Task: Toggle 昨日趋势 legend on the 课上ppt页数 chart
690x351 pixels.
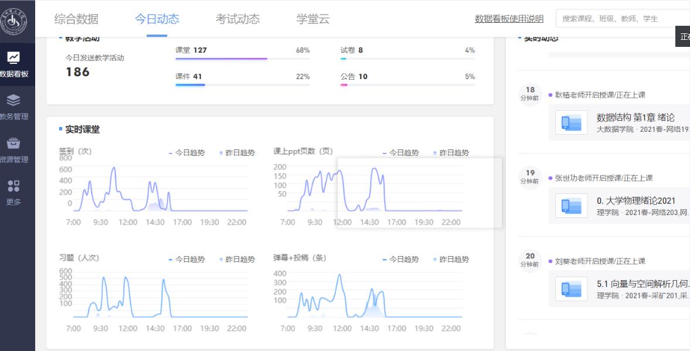Action: [x=451, y=153]
